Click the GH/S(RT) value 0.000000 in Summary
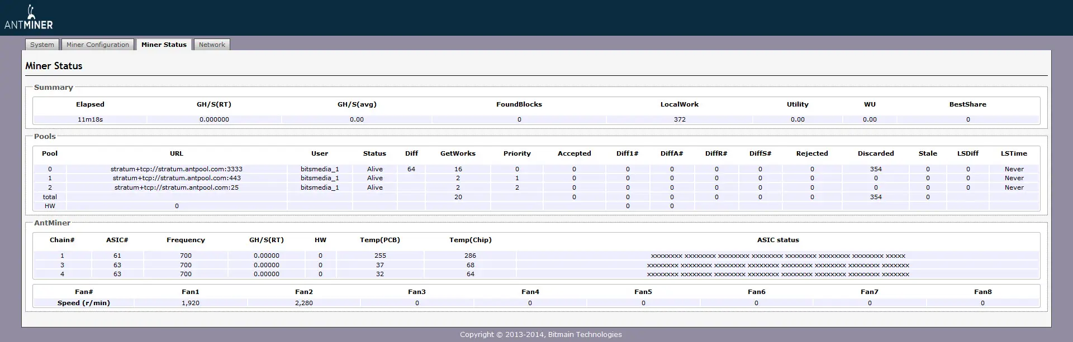1073x342 pixels. (214, 119)
